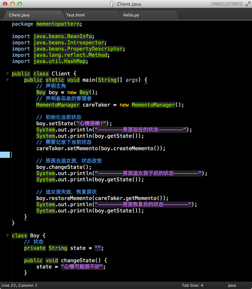Screen dimensions: 252x289
Task: Click the boy.changeState(); line
Action: tap(64, 167)
